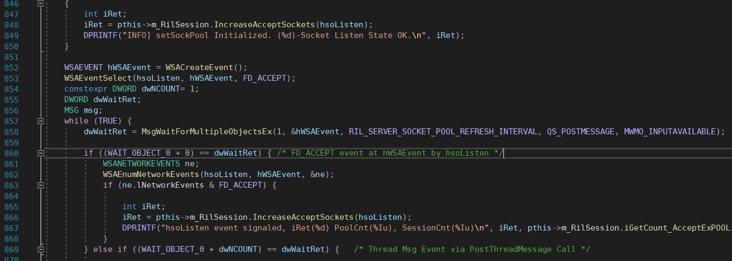Click 'WSAEVENT hWSAEvent' declaration on line 852

(x=108, y=67)
